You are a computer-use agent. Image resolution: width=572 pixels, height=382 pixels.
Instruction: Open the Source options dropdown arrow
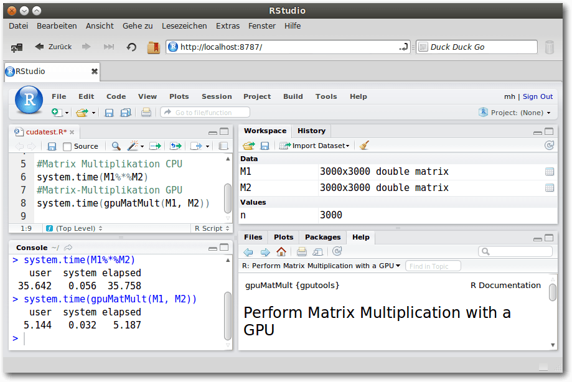(x=207, y=147)
